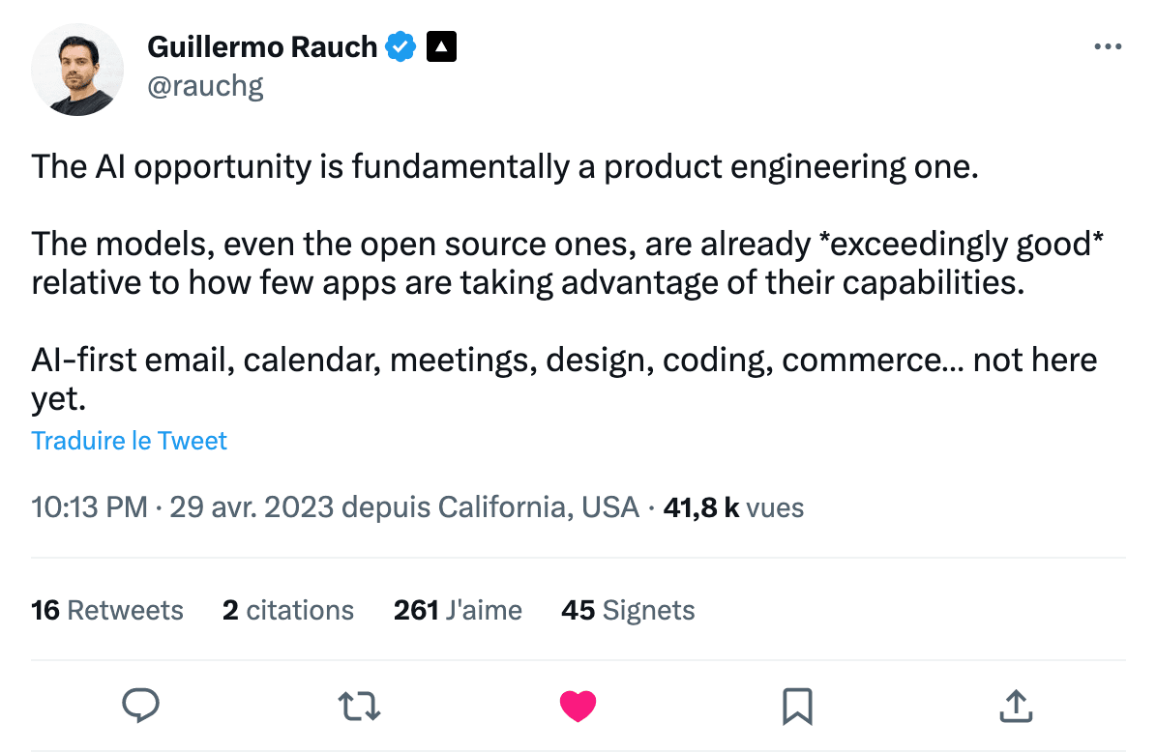Open the 2 citations list

click(x=288, y=610)
